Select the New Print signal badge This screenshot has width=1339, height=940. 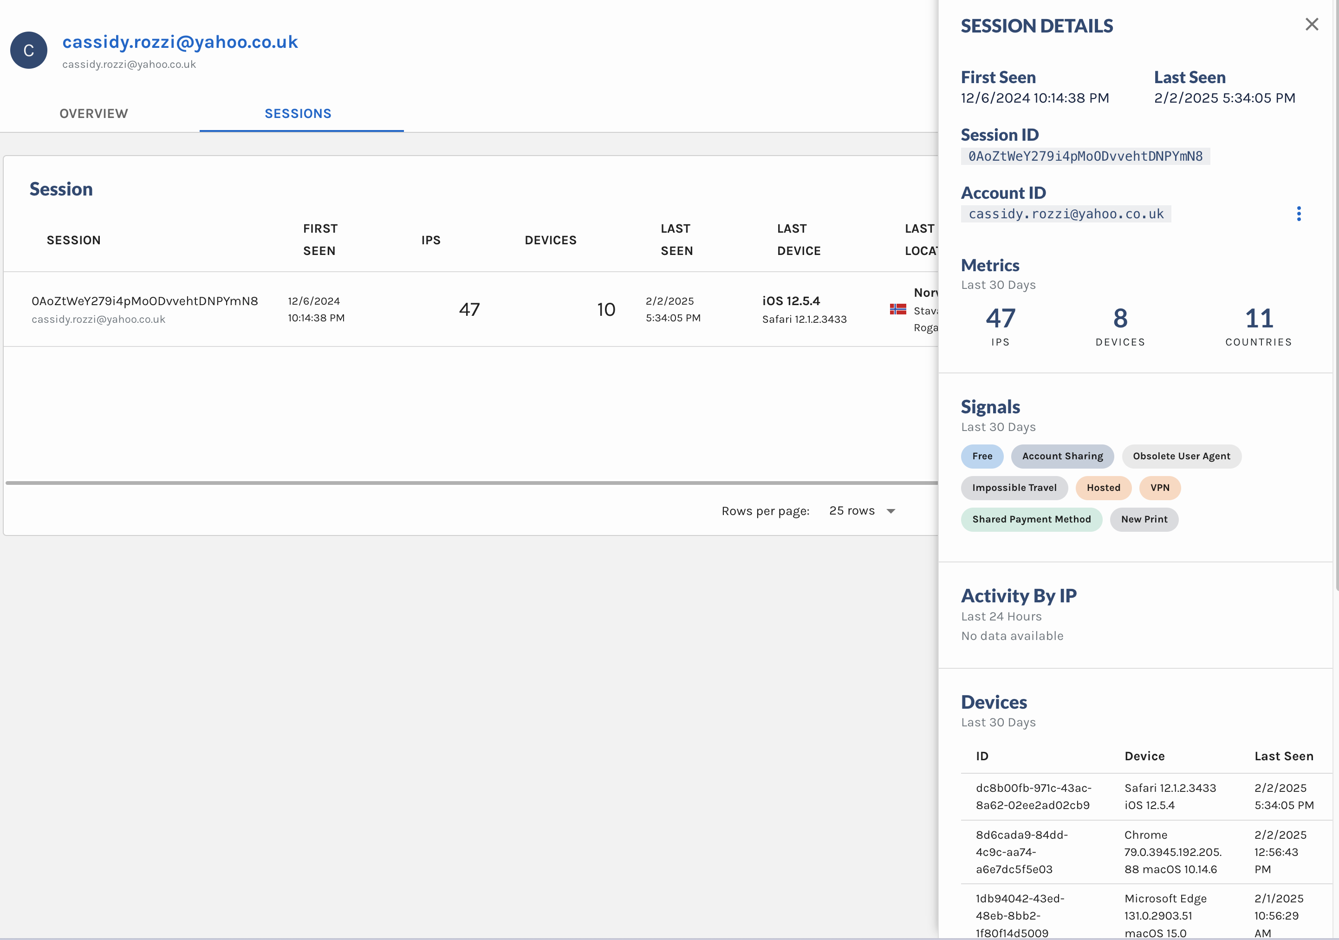(x=1144, y=519)
